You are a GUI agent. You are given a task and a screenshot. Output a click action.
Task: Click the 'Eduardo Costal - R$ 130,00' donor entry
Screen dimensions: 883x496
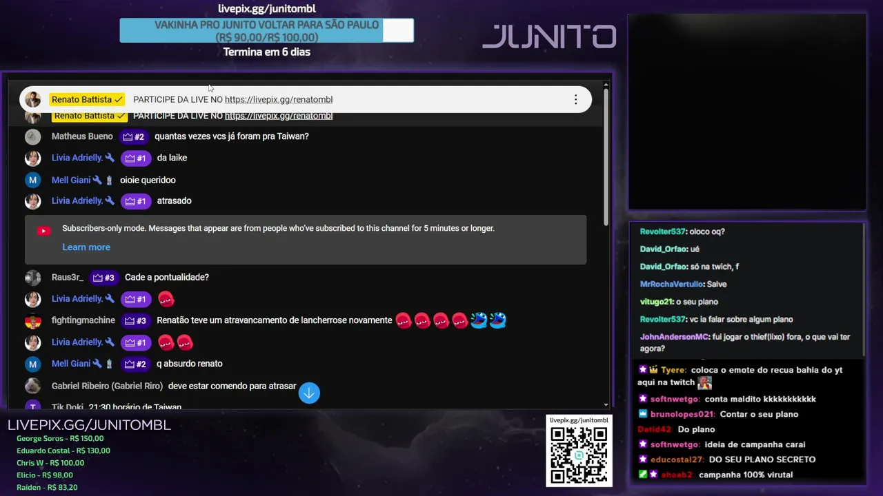tap(63, 451)
